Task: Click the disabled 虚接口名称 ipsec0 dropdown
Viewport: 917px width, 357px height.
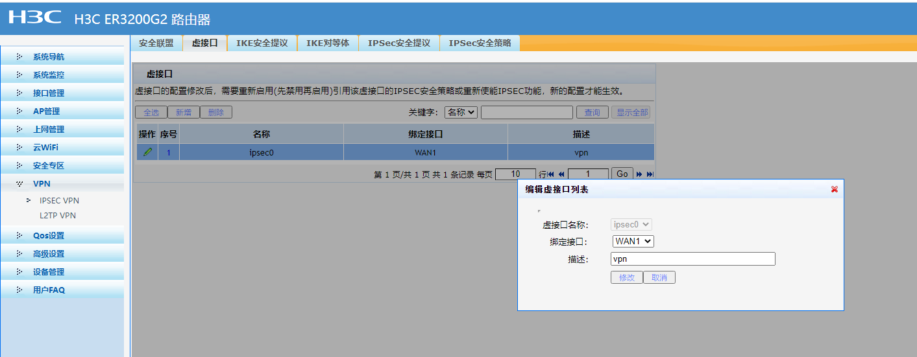Action: click(x=631, y=224)
